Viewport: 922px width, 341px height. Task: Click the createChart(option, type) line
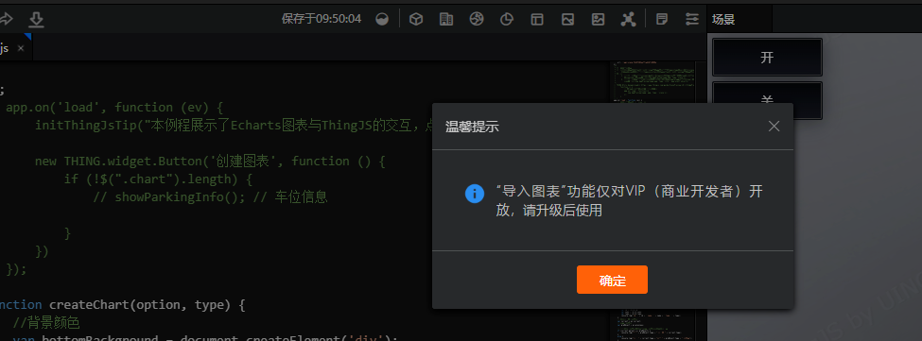122,304
